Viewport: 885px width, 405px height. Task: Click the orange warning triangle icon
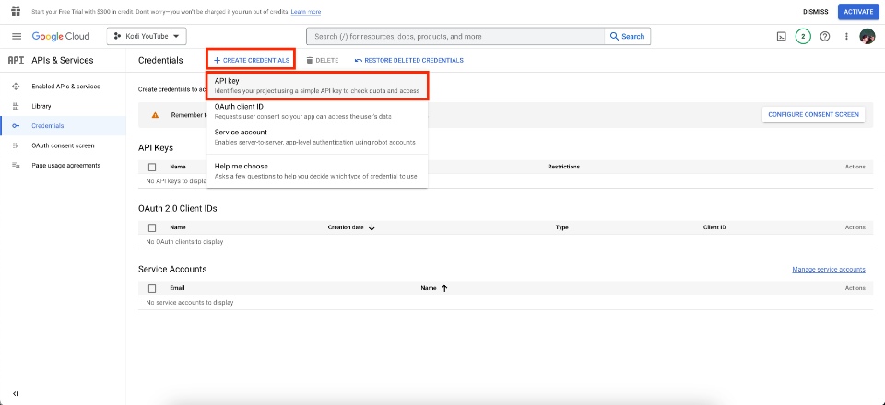point(155,115)
